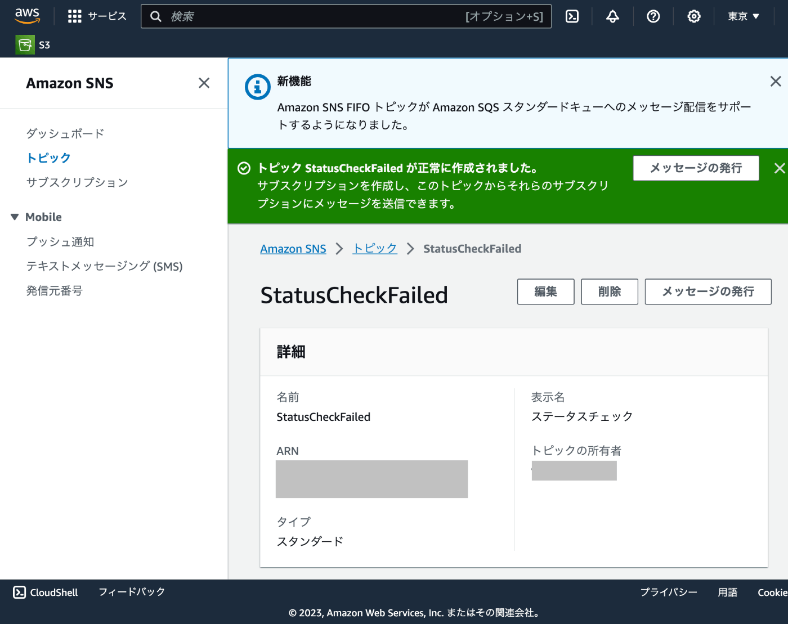The image size is (788, 624).
Task: Dismiss the 新機能 info banner
Action: coord(776,82)
